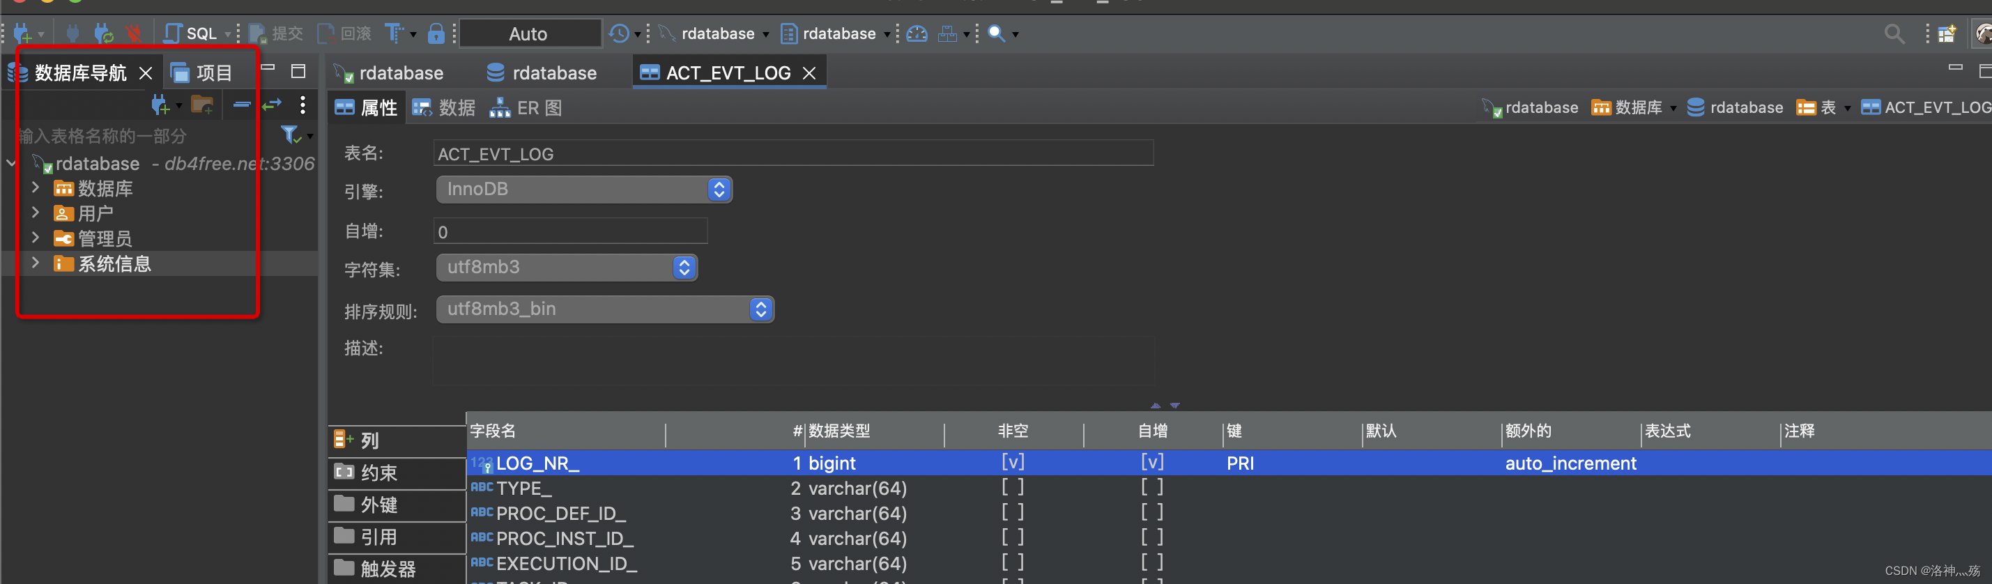Select the 列 columns section
This screenshot has height=584, width=1992.
point(397,440)
